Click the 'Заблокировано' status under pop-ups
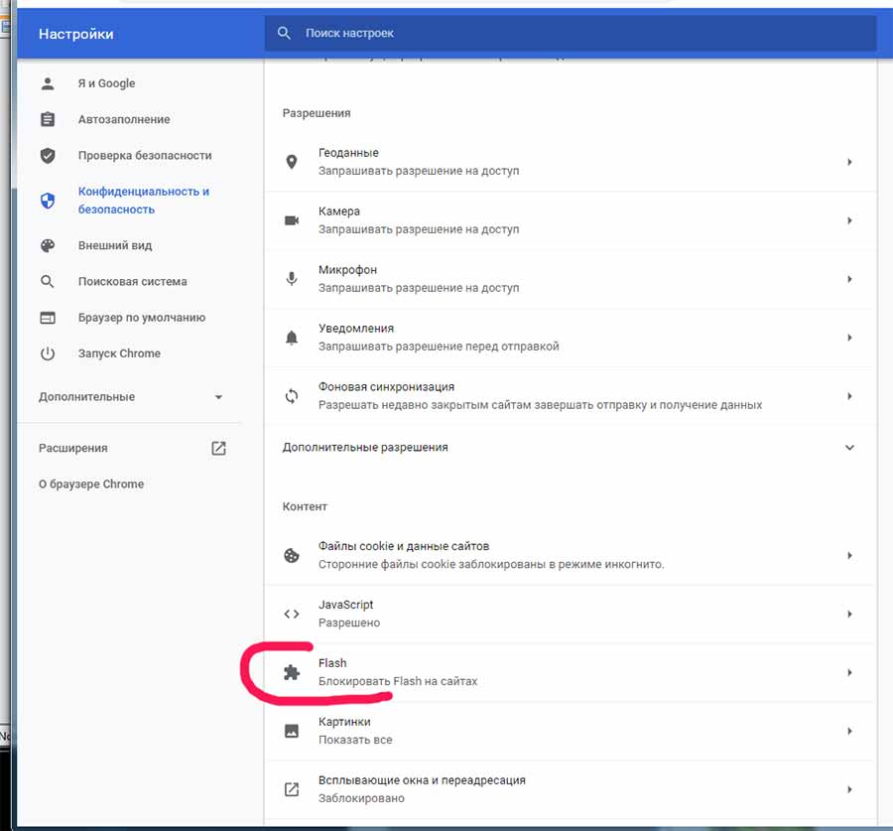This screenshot has width=893, height=831. [x=361, y=798]
